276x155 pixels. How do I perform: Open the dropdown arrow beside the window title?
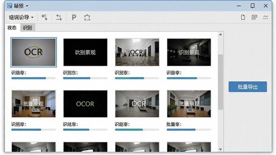pos(27,6)
